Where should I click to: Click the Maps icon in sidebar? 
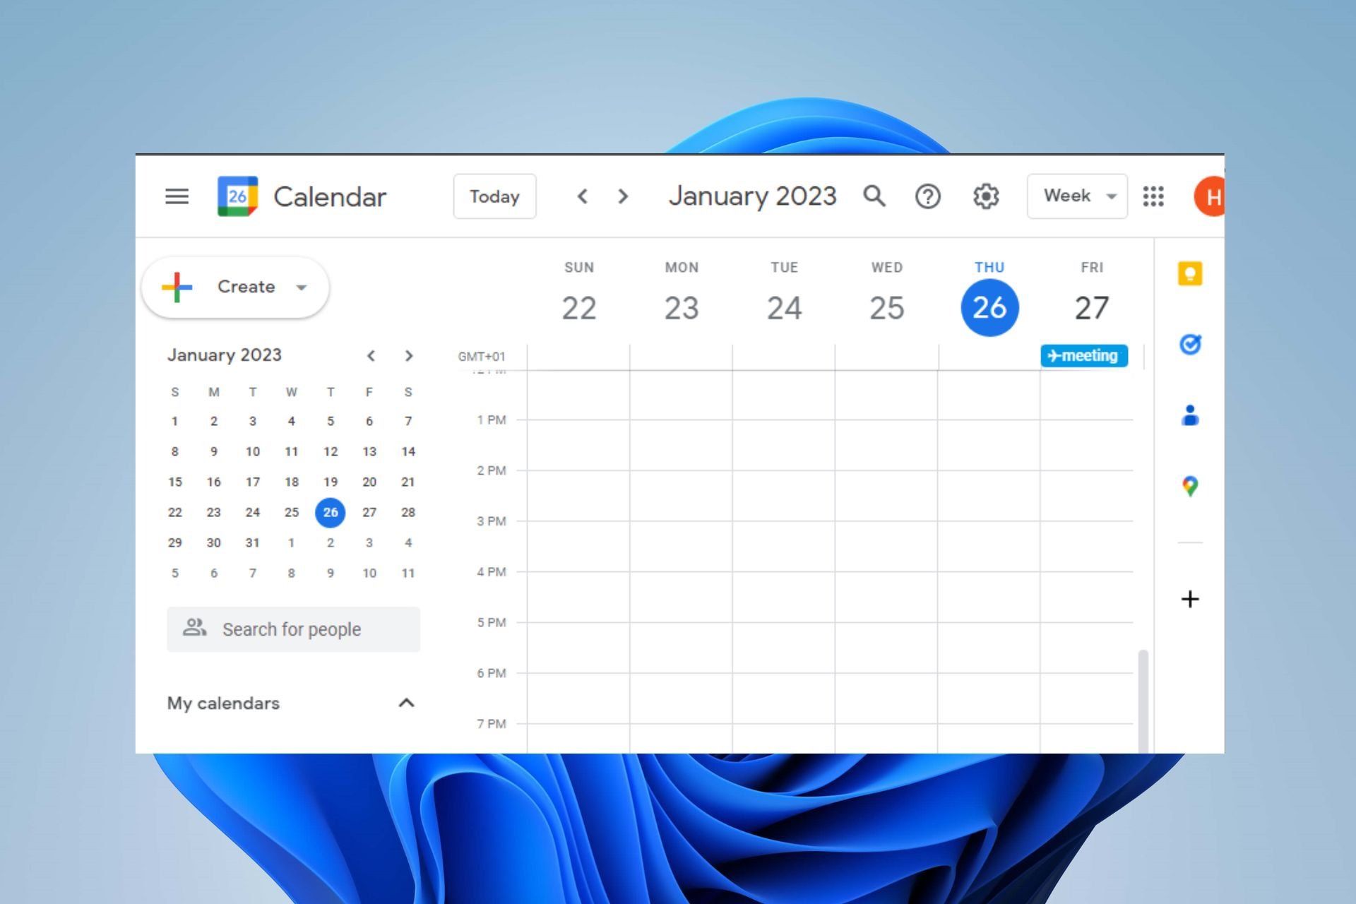tap(1189, 485)
